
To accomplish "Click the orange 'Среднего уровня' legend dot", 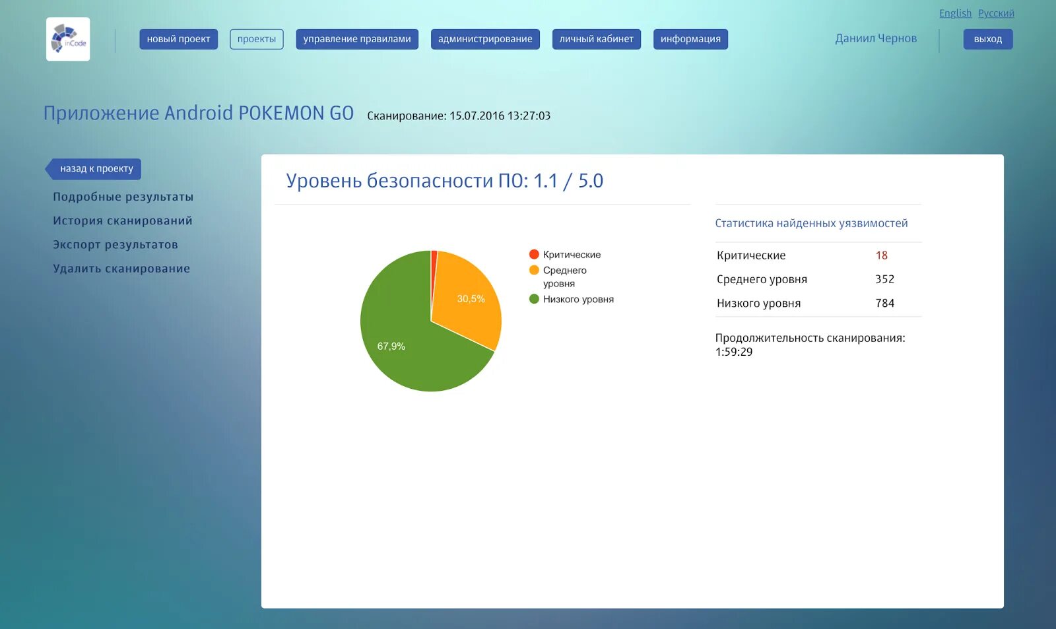I will click(x=534, y=270).
